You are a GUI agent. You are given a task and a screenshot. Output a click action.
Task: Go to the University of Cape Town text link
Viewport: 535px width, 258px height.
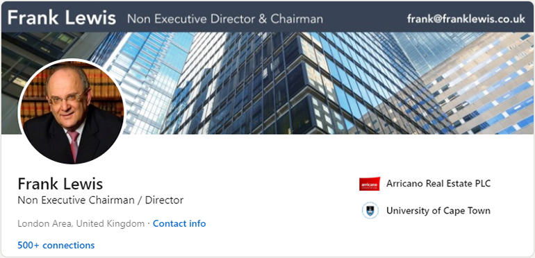coord(438,211)
